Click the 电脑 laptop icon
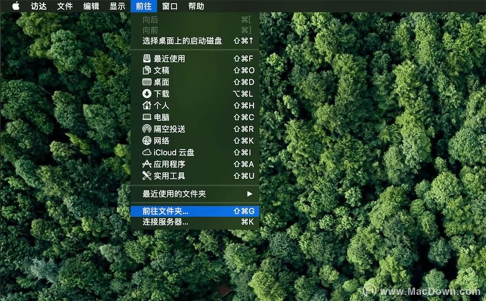486x301 pixels. point(146,117)
